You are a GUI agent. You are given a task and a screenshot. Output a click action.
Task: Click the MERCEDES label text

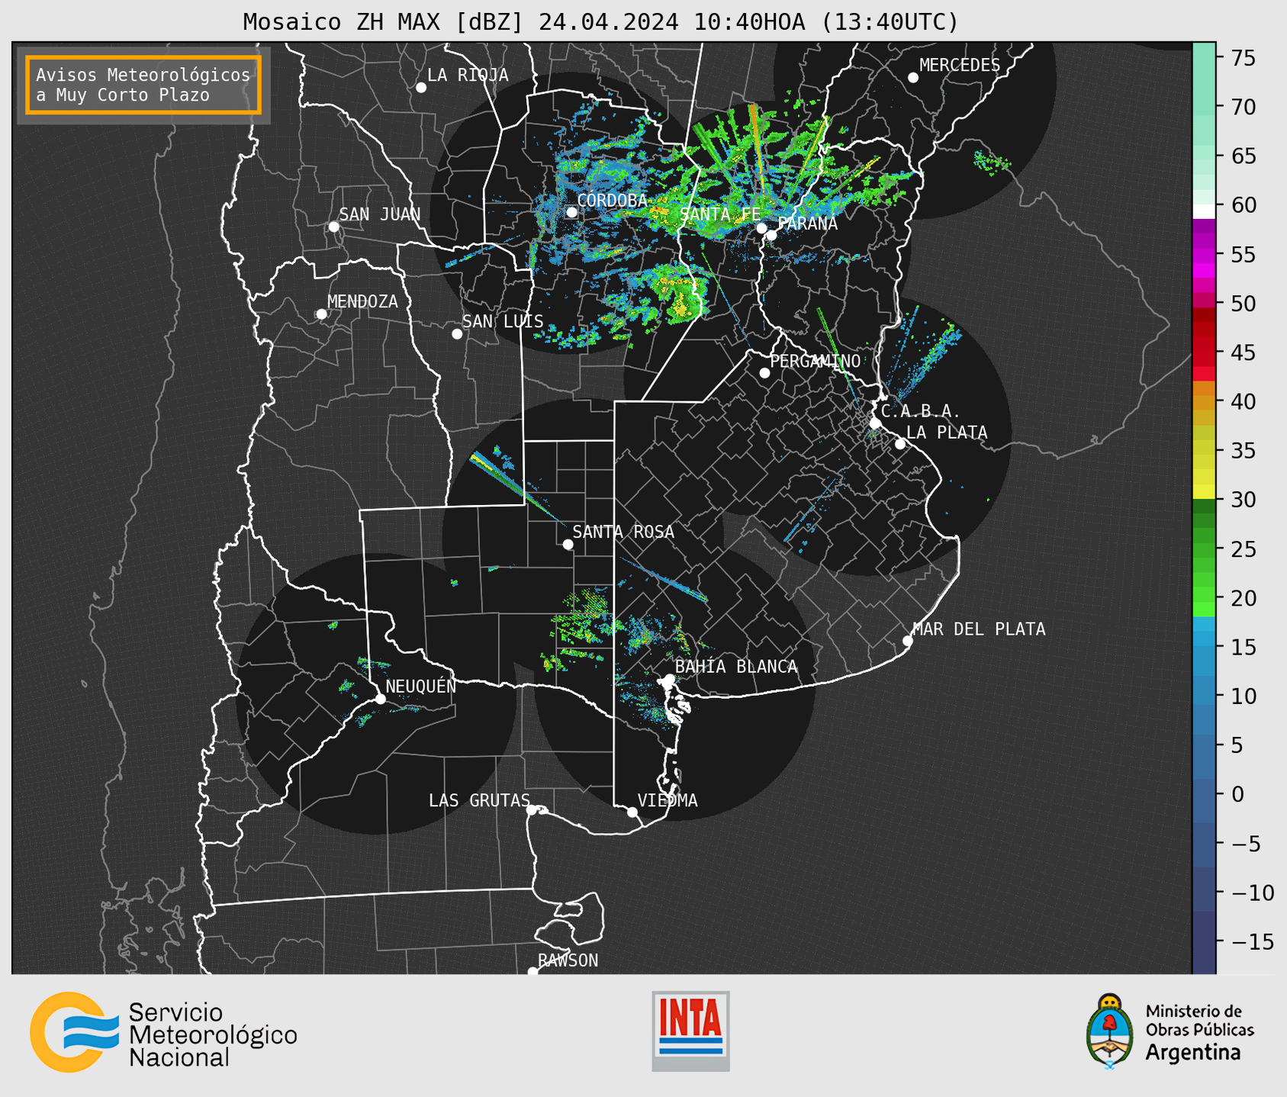pyautogui.click(x=960, y=66)
